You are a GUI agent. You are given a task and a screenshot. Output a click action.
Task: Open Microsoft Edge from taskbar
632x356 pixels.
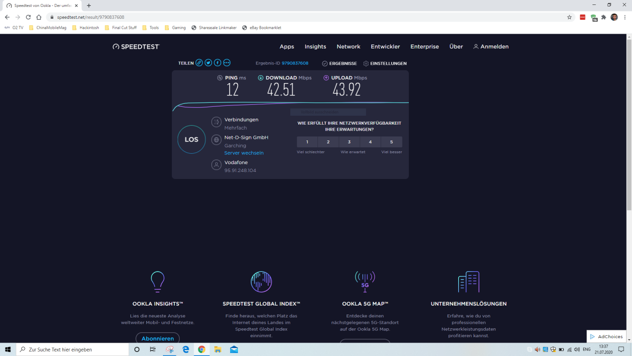click(186, 349)
